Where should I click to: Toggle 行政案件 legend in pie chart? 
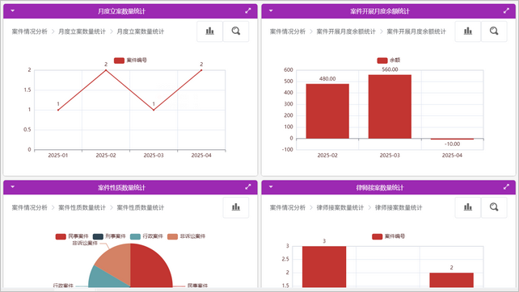tap(146, 236)
